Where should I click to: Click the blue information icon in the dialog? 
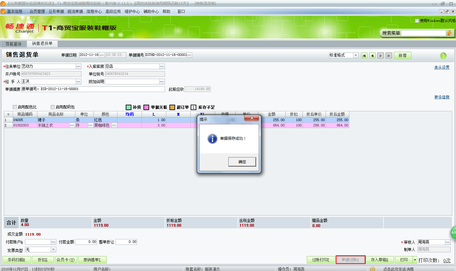pos(212,139)
